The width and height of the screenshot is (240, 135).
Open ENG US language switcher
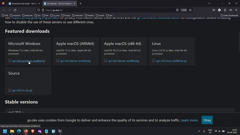click(210, 131)
